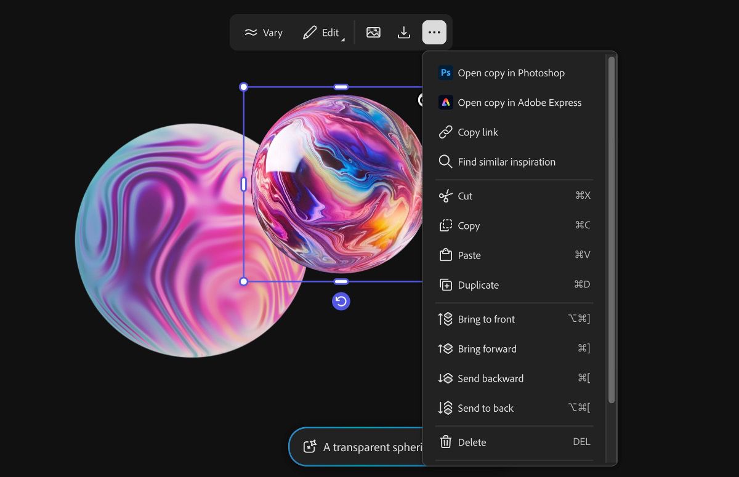Click the context menu vertical scrollbar
739x477 pixels.
[x=612, y=230]
